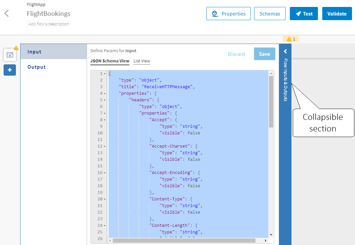355x245 pixels.
Task: Click the back arrow chevron
Action: (x=7, y=14)
